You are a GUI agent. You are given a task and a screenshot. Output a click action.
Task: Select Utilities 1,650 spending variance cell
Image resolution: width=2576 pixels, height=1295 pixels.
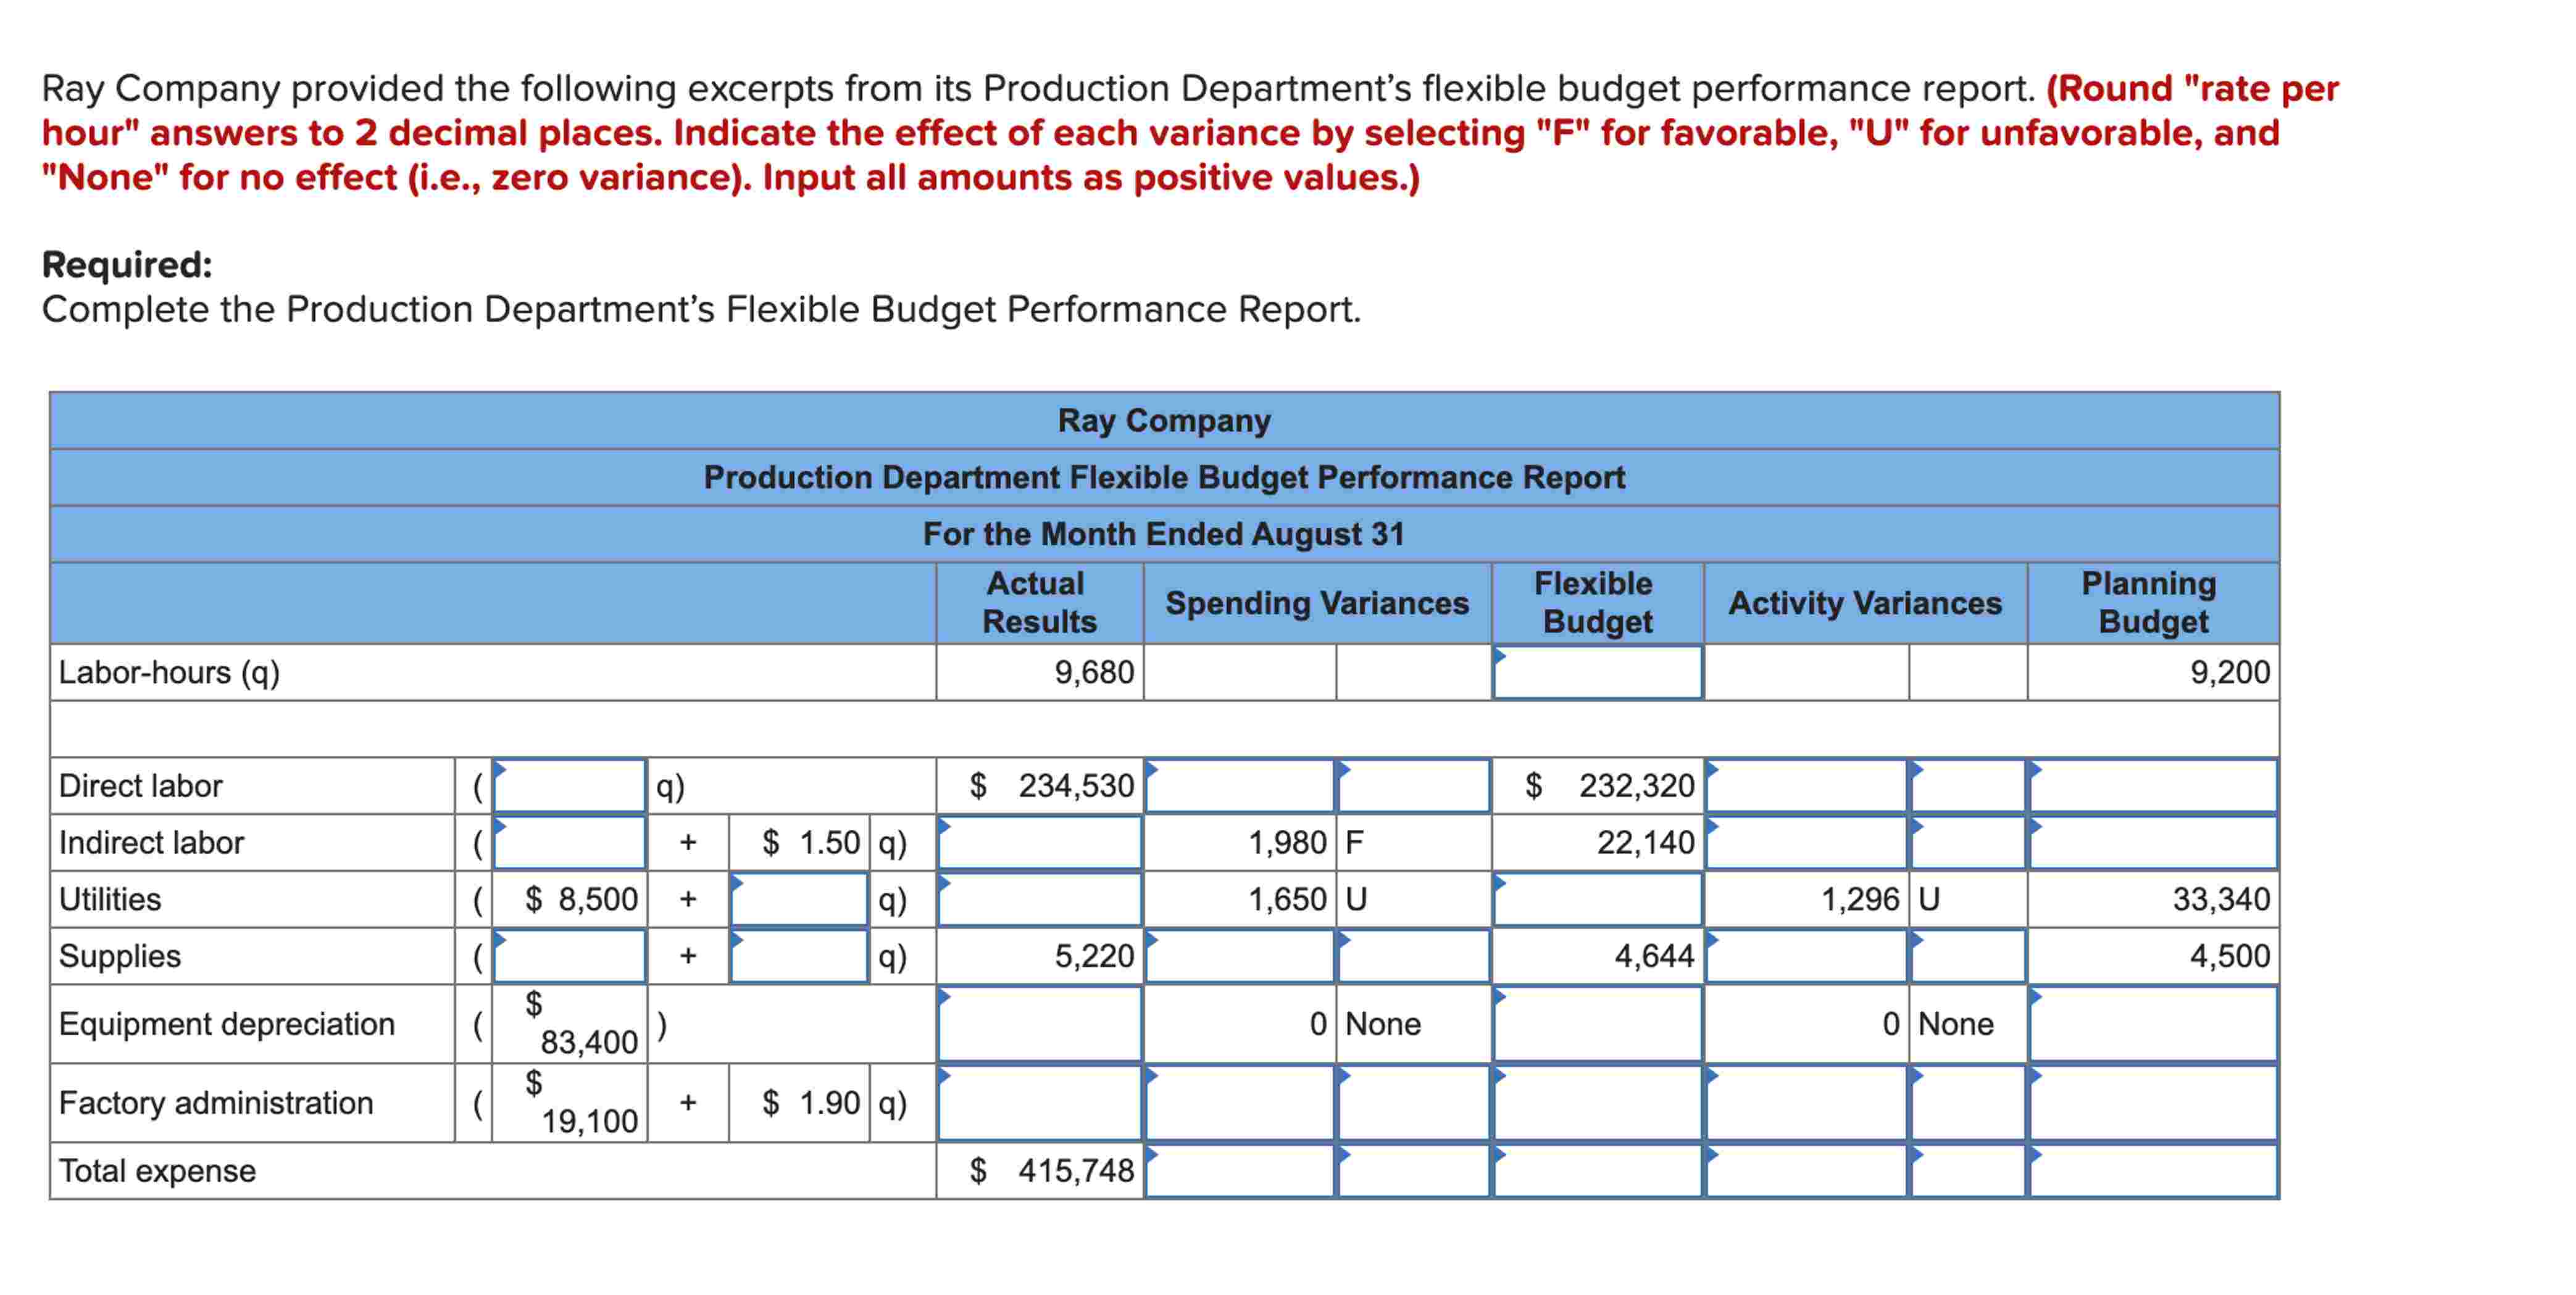1240,900
